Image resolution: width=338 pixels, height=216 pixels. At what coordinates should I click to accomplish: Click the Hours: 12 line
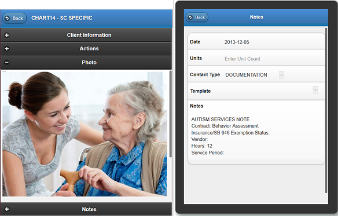coord(201,146)
